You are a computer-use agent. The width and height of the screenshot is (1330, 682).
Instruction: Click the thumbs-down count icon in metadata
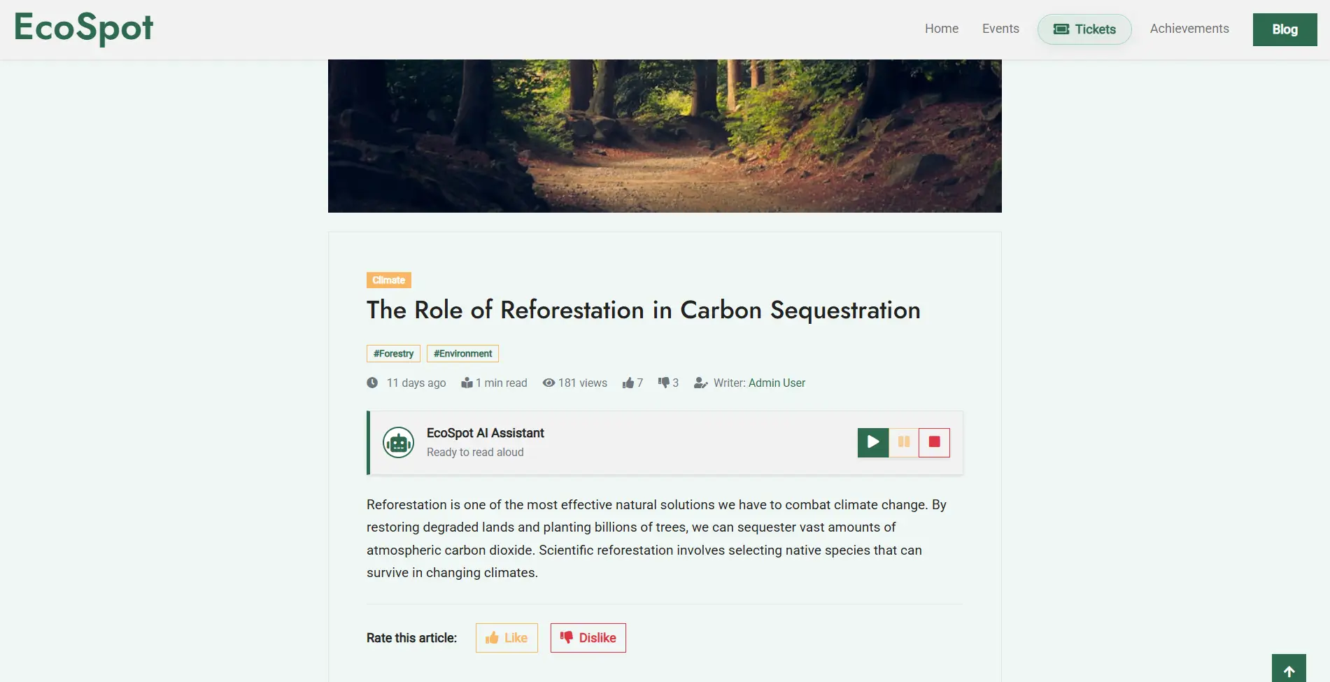click(x=664, y=383)
